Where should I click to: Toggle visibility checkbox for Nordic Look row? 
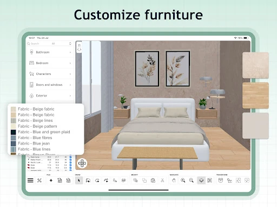70,162
